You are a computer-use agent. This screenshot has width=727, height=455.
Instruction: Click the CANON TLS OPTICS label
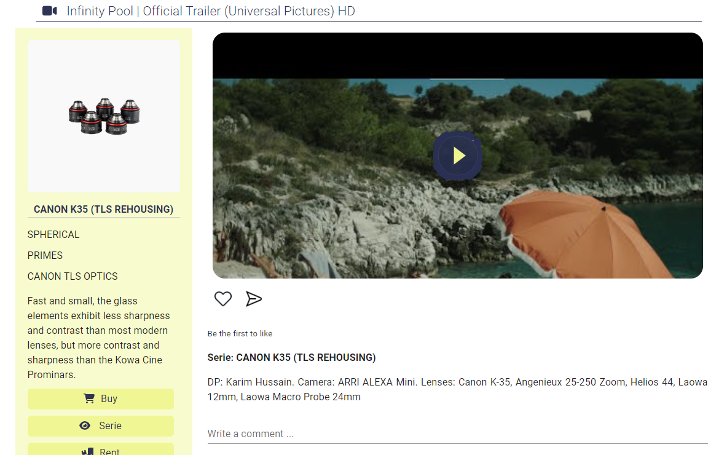pyautogui.click(x=73, y=277)
